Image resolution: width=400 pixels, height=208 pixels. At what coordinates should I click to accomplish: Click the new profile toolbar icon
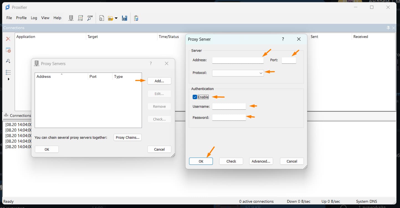click(x=102, y=18)
